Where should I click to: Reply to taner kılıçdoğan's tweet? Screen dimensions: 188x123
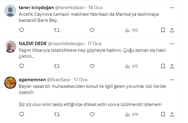pos(21,30)
